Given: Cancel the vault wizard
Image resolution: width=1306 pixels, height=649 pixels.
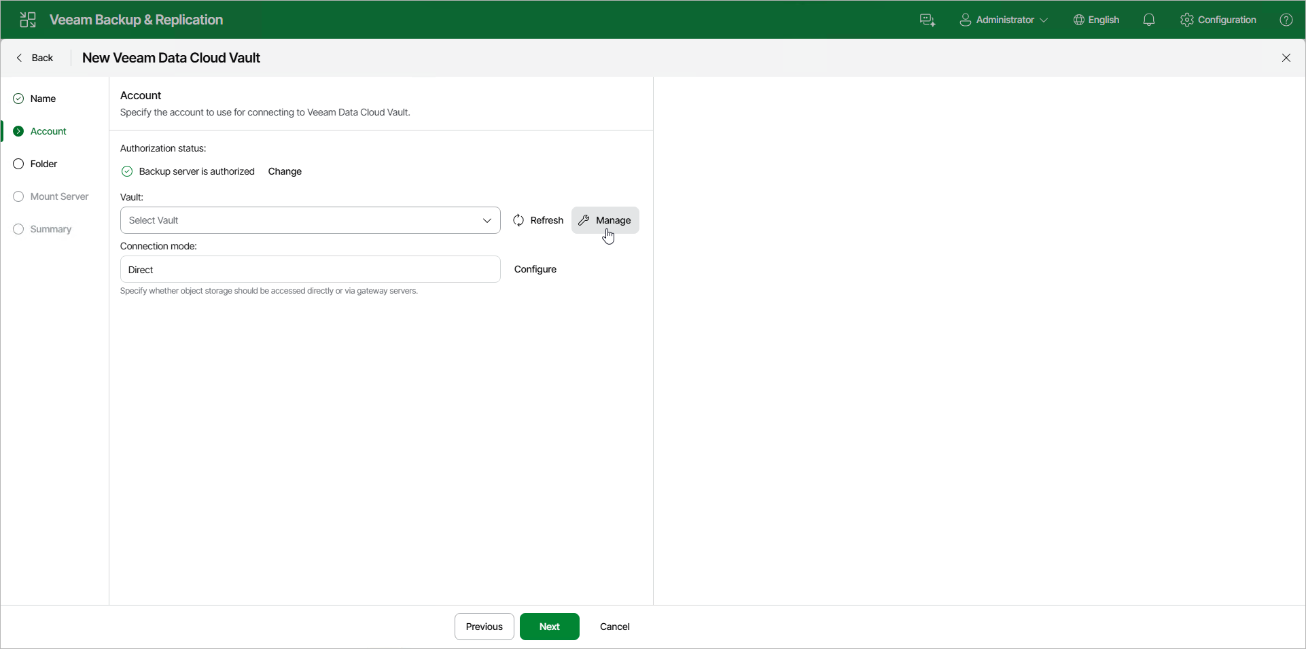Looking at the screenshot, I should [615, 627].
